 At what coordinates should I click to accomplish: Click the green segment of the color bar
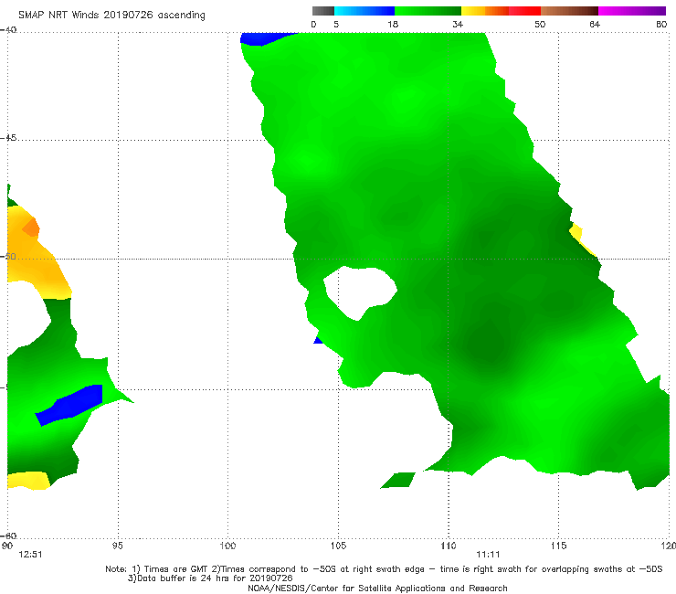tap(428, 11)
